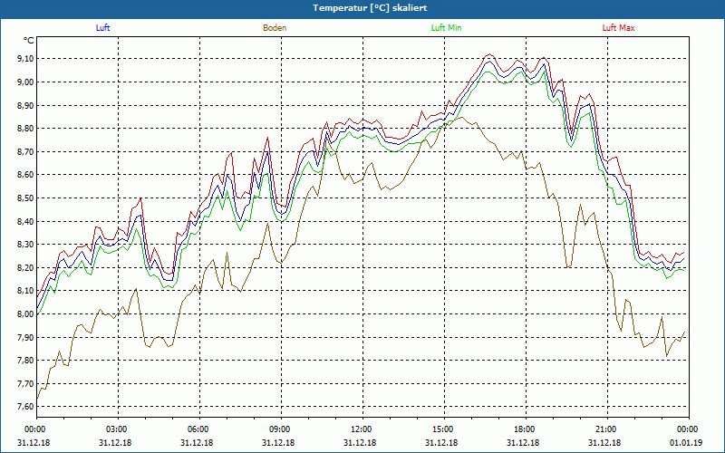Click the 03:00 time axis label
The image size is (725, 453).
point(118,429)
